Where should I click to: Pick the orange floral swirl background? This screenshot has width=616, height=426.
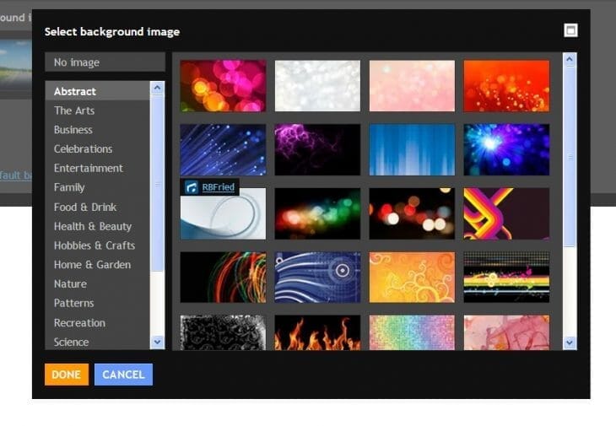(x=412, y=278)
